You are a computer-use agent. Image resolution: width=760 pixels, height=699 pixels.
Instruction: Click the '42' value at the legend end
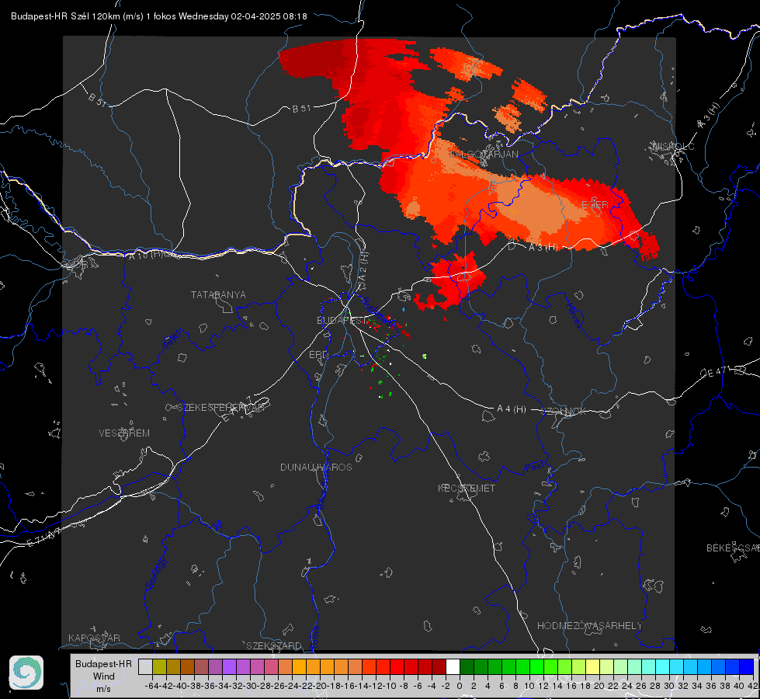tap(753, 686)
